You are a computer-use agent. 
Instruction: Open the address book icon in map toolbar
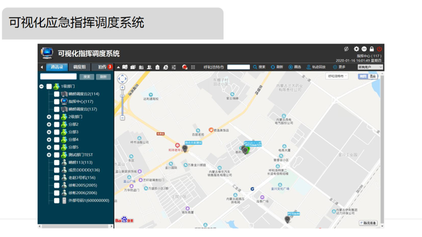[x=125, y=67]
